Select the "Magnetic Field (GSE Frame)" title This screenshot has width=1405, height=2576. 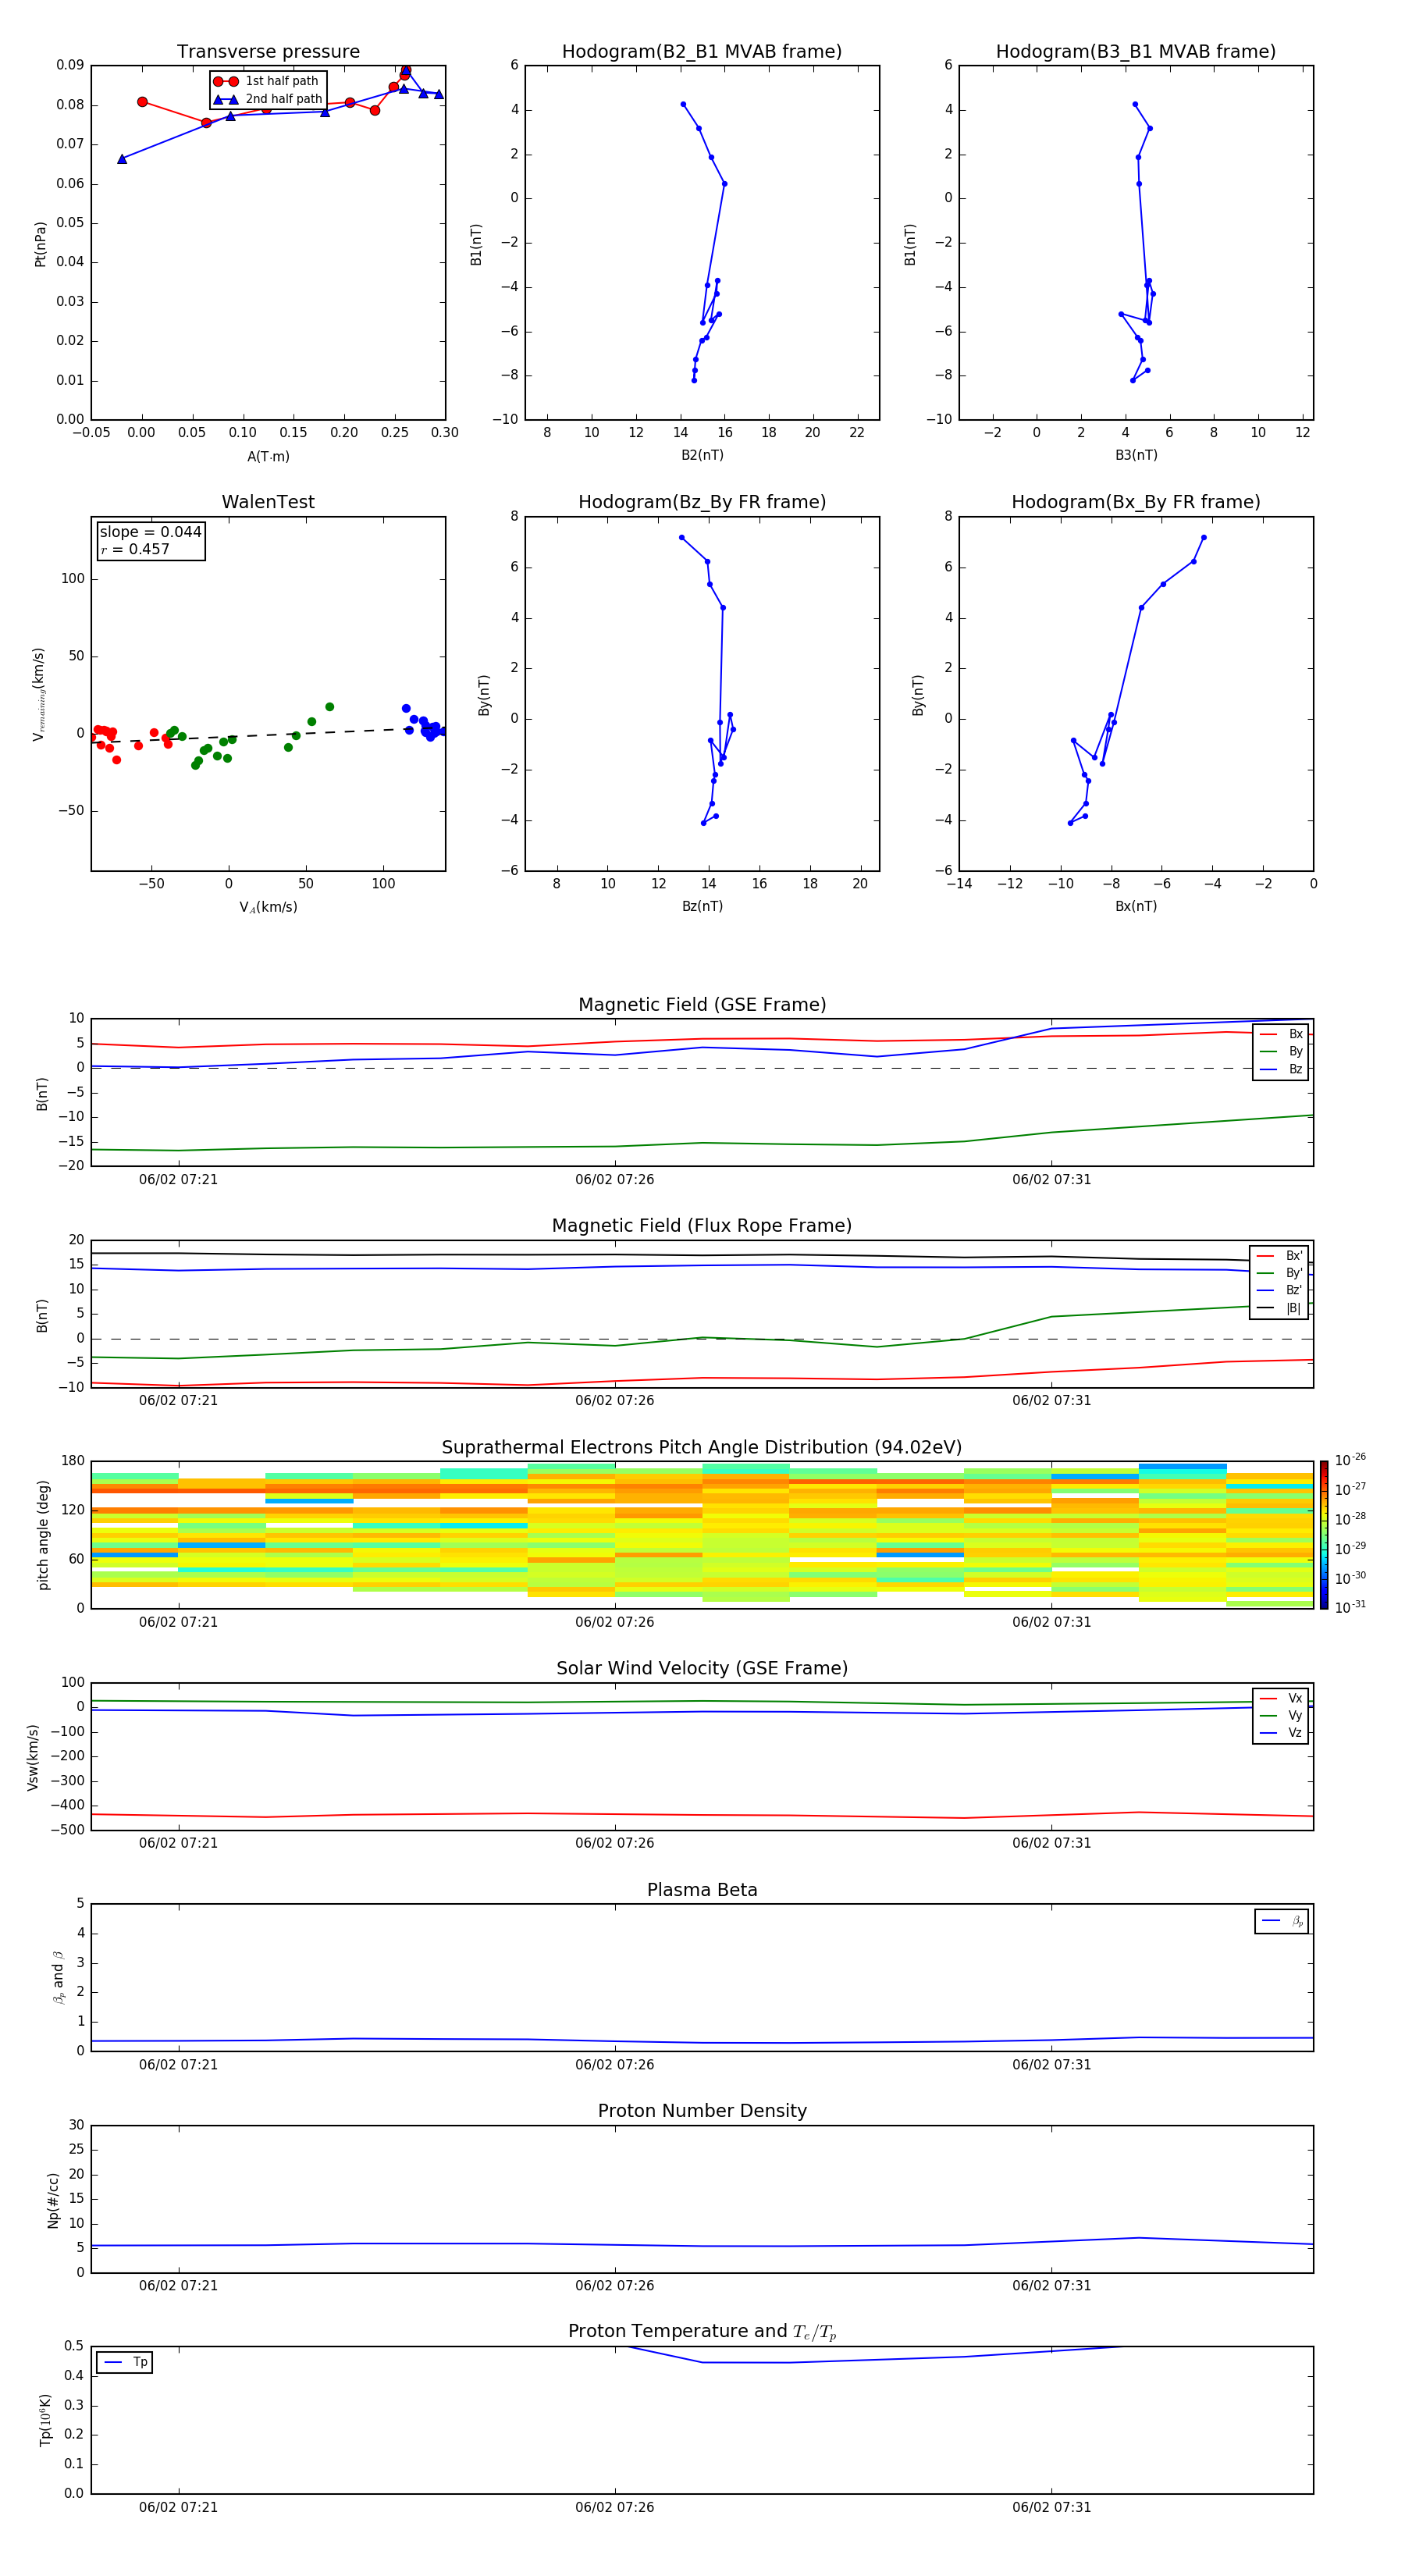tap(702, 1005)
